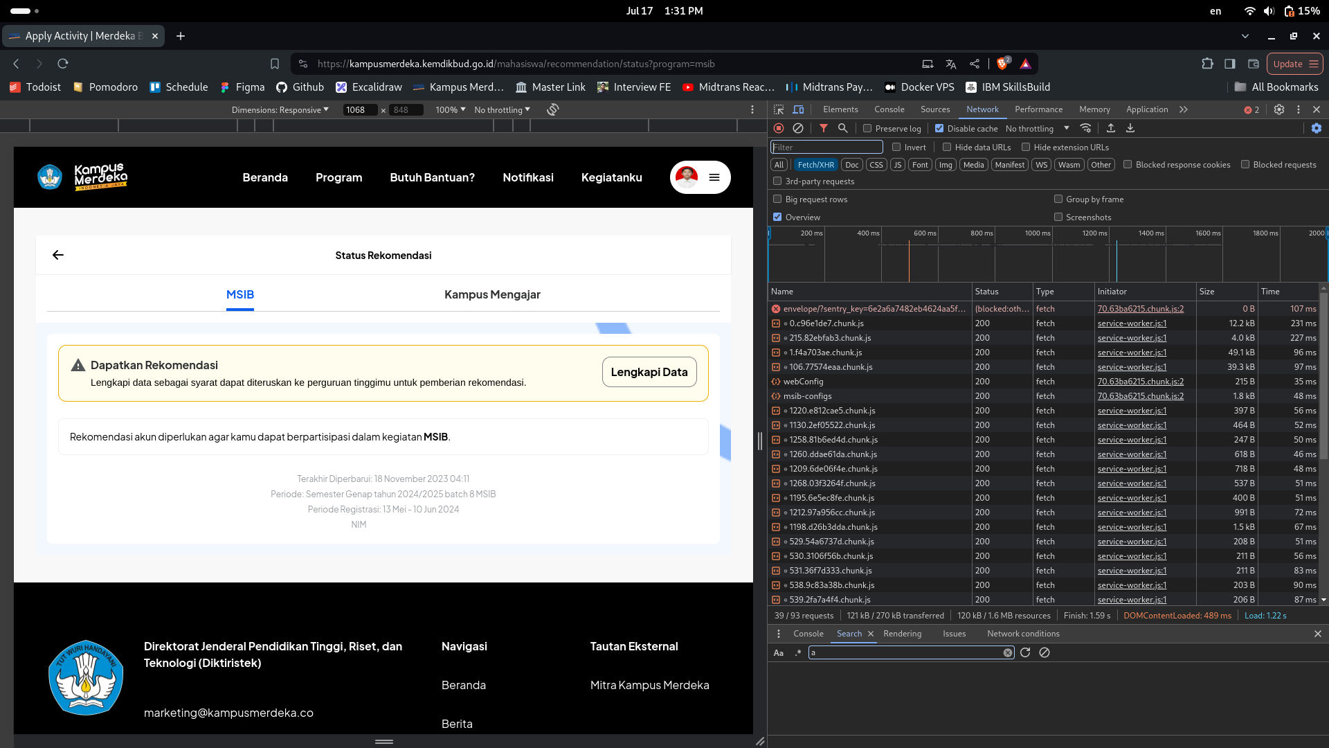Click the share page icon

tap(975, 64)
